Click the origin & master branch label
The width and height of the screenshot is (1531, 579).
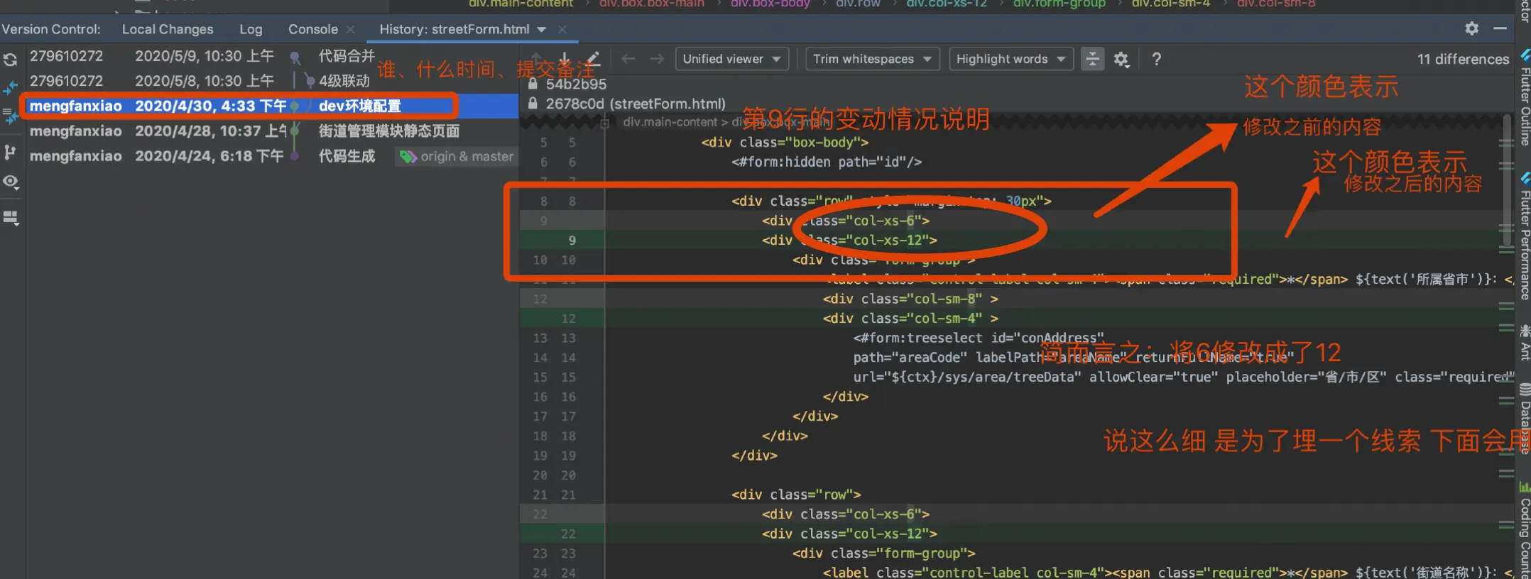[x=467, y=156]
